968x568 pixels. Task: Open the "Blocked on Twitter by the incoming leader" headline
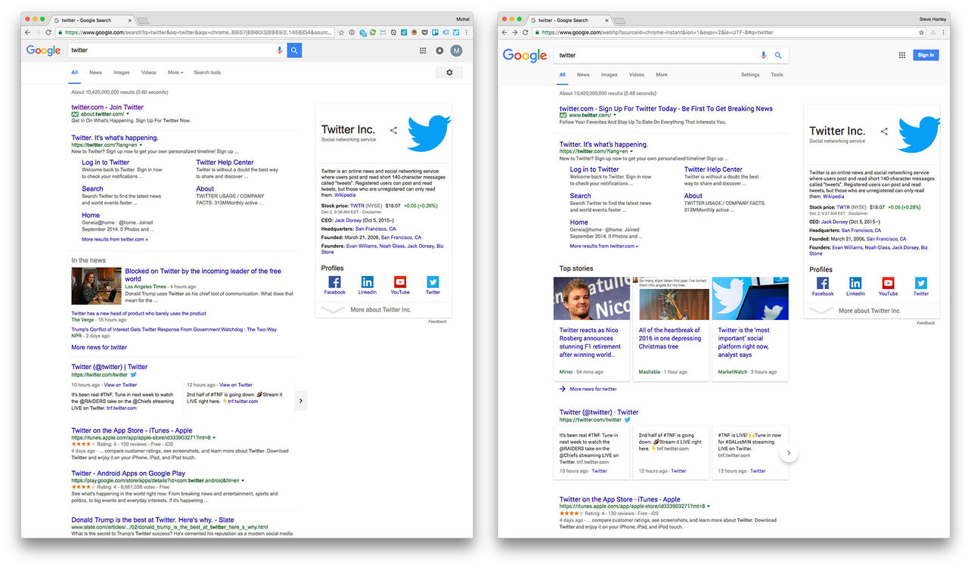(203, 271)
